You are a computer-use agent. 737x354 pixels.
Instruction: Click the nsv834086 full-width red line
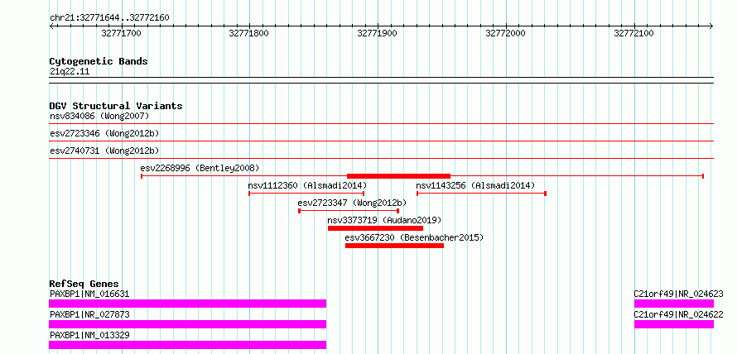point(382,123)
